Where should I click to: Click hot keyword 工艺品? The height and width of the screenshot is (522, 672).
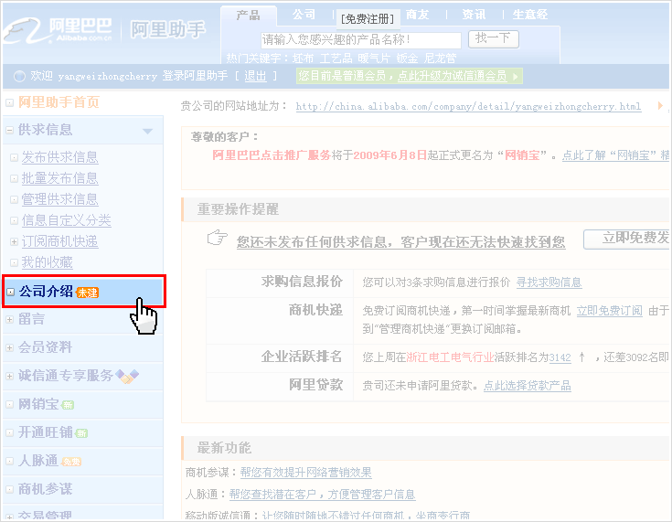[x=336, y=59]
